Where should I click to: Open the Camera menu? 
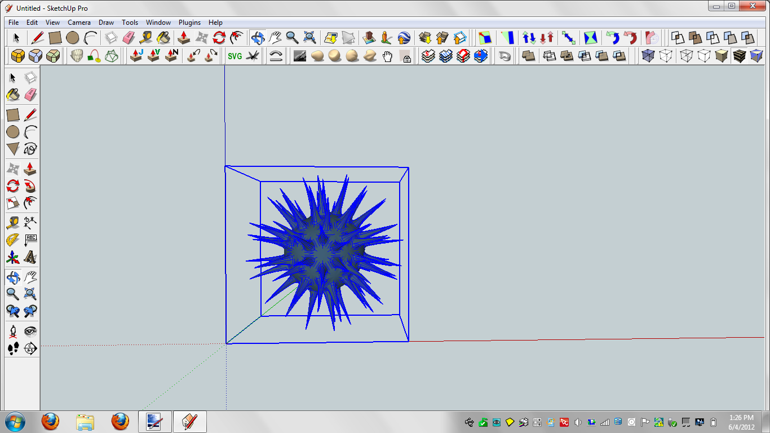click(x=79, y=23)
